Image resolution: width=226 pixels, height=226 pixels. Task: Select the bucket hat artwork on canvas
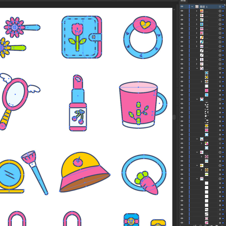point(85,172)
